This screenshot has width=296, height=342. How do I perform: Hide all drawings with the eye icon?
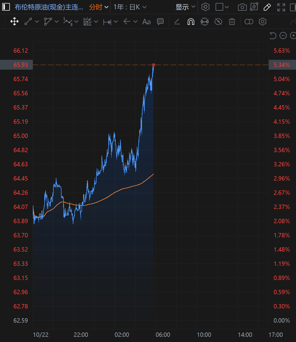point(218,22)
